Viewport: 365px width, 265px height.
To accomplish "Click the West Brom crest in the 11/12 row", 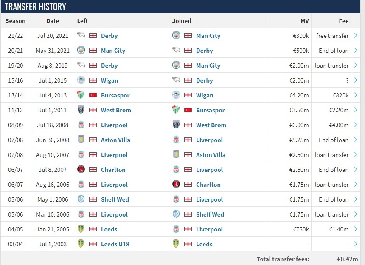I will click(x=81, y=110).
